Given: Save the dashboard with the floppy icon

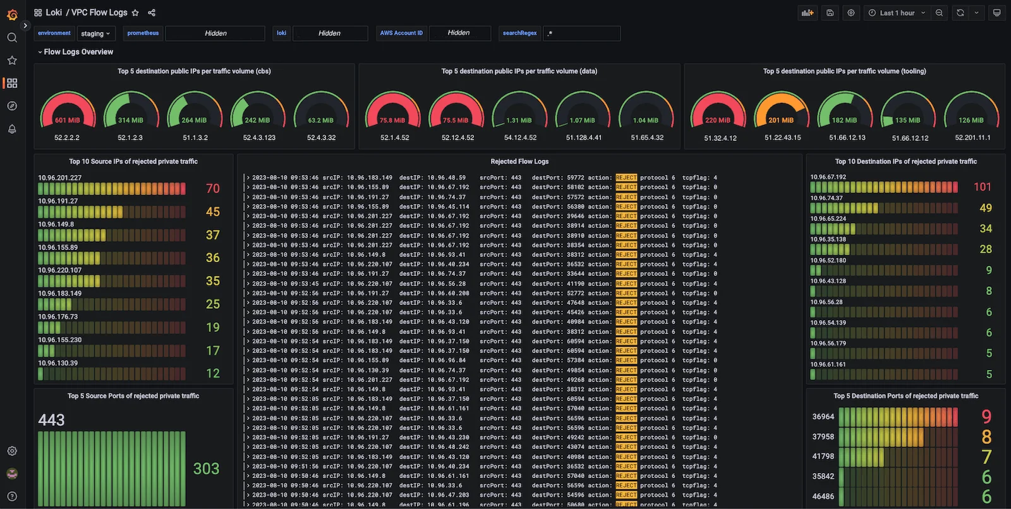Looking at the screenshot, I should pos(830,13).
